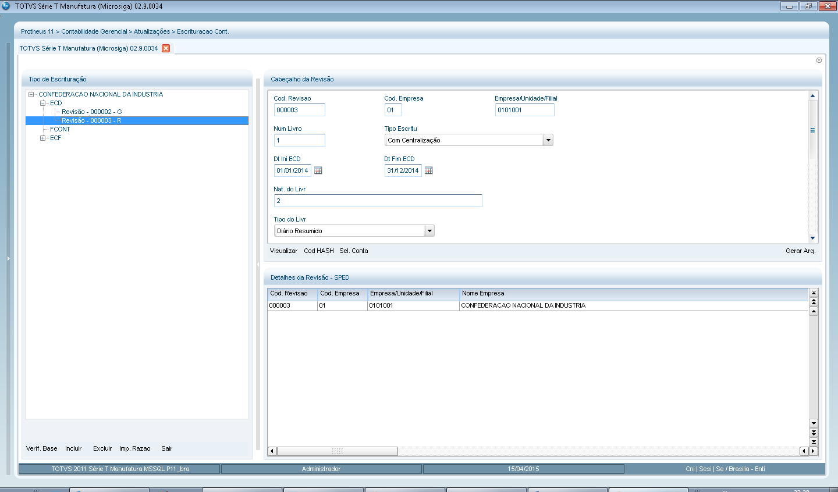Viewport: 838px width, 492px height.
Task: Collapse the ECD tree node
Action: coord(43,103)
